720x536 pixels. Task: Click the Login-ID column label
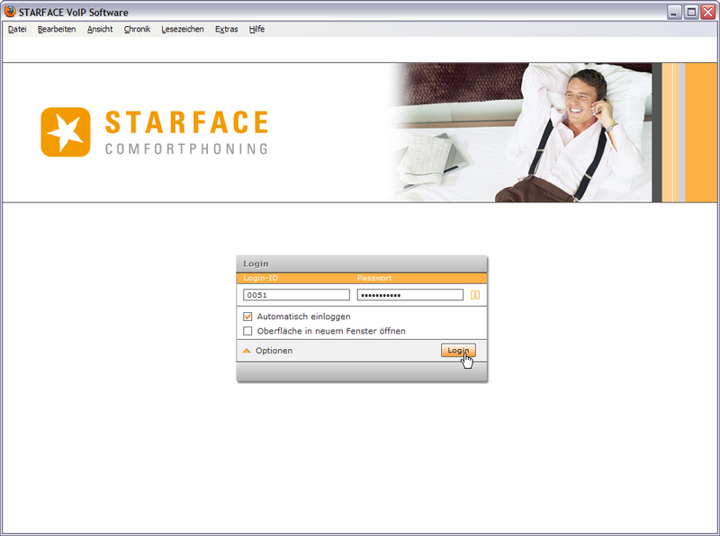260,278
